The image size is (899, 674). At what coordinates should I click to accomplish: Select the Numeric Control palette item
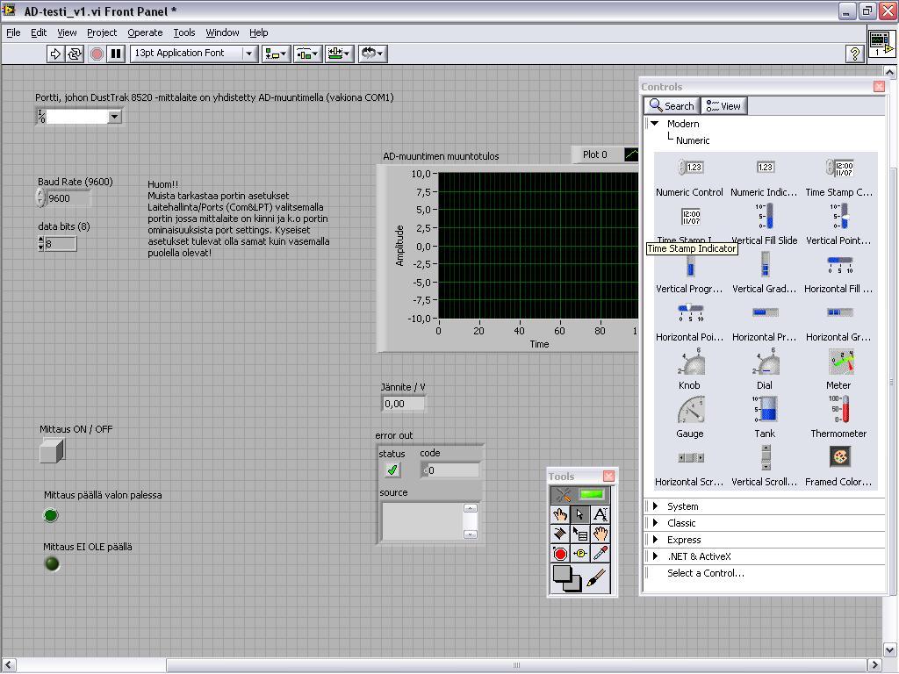click(x=690, y=177)
